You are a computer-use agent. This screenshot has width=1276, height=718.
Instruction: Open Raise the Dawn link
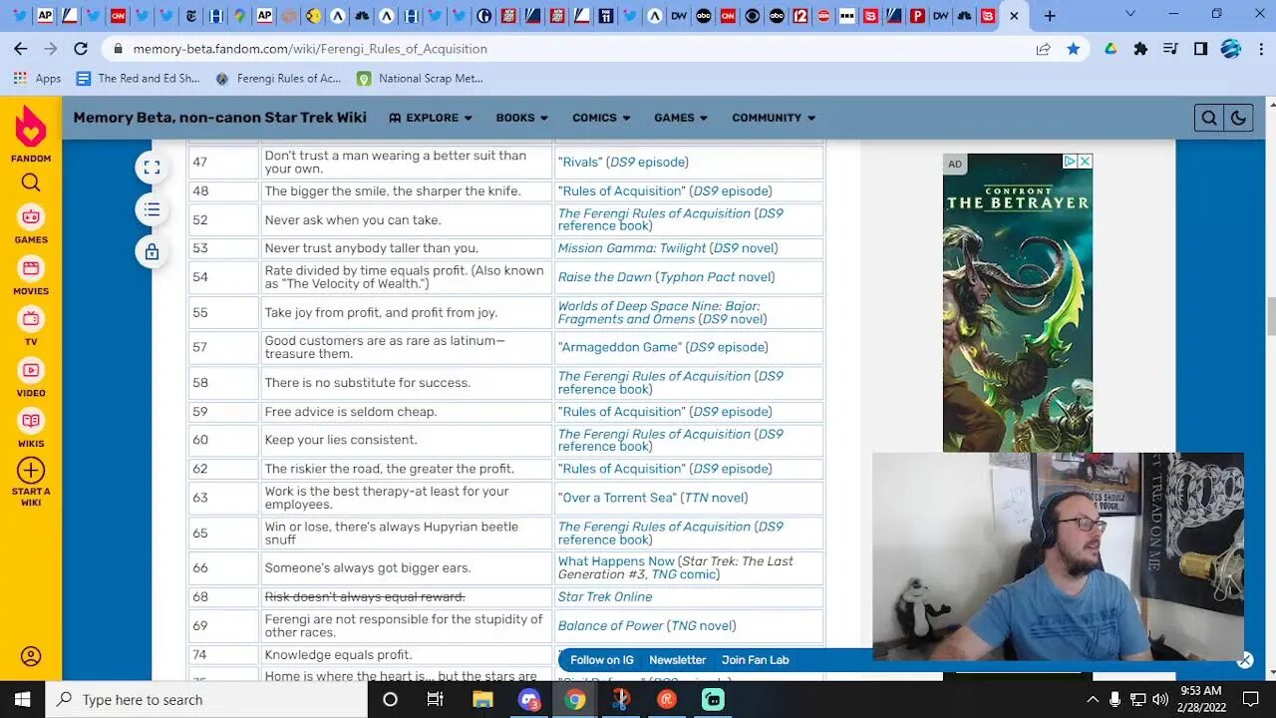[604, 277]
